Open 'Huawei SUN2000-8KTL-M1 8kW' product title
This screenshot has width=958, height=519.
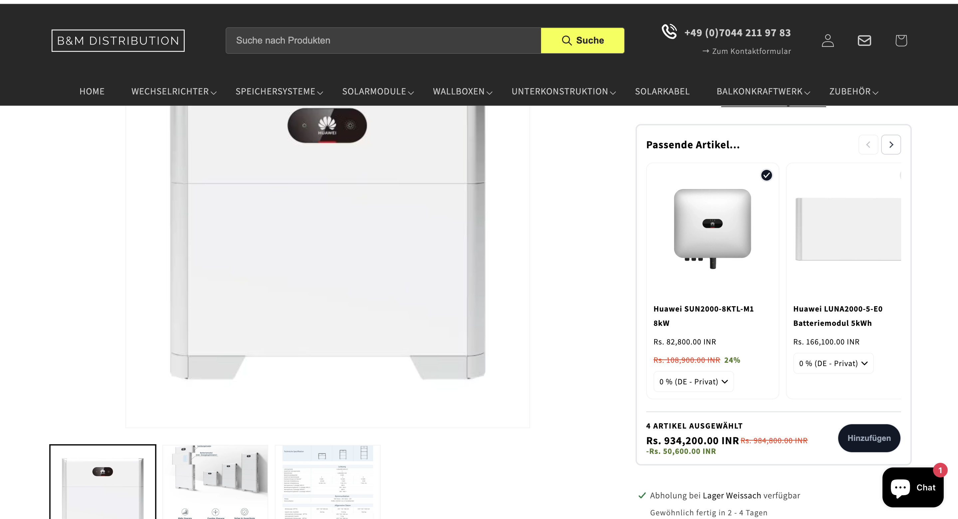(703, 316)
